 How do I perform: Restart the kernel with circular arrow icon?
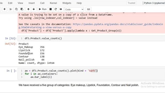[x=56, y=9]
